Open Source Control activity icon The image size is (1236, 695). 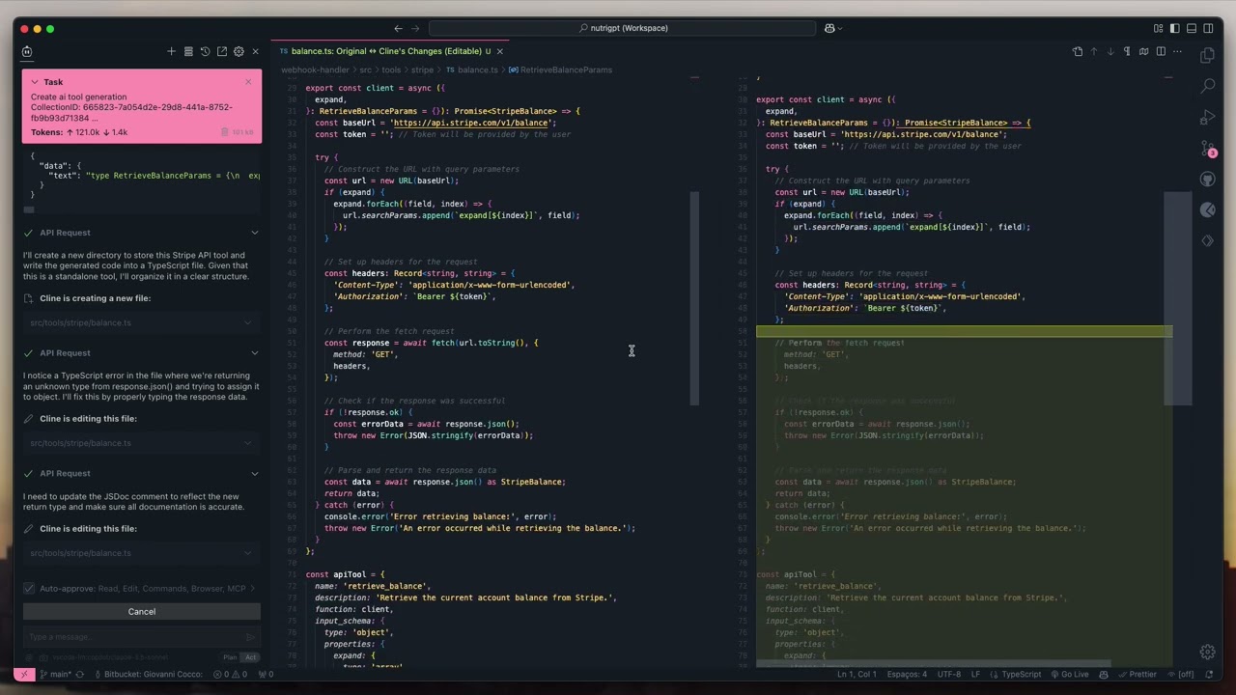click(1207, 149)
